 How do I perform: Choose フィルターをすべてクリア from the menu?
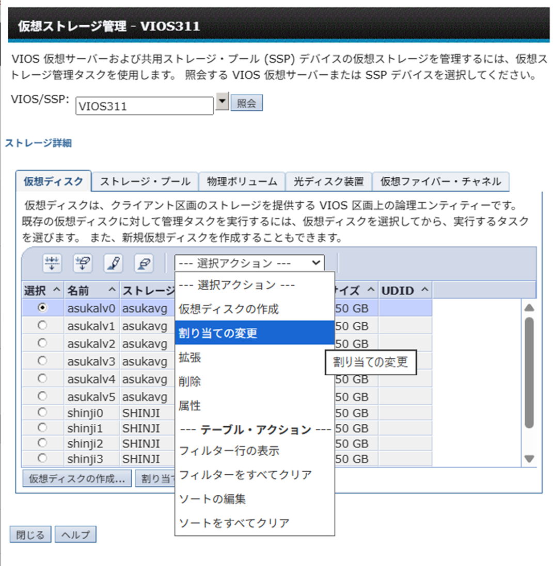tap(254, 475)
